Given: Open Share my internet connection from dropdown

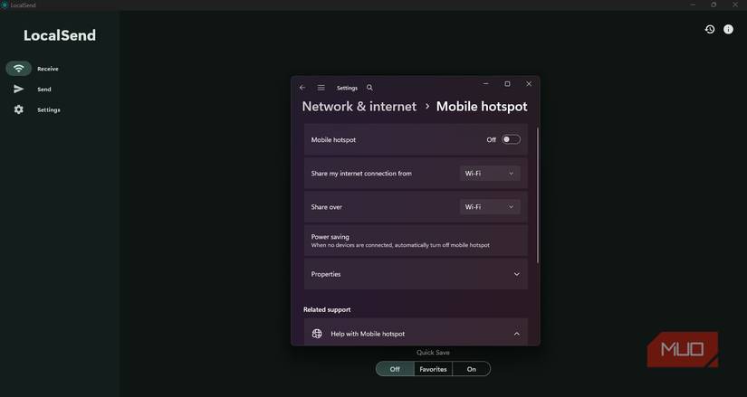Looking at the screenshot, I should 490,174.
